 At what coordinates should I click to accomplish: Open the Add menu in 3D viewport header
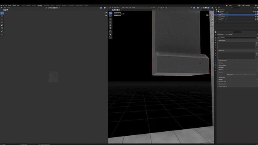click(x=130, y=8)
